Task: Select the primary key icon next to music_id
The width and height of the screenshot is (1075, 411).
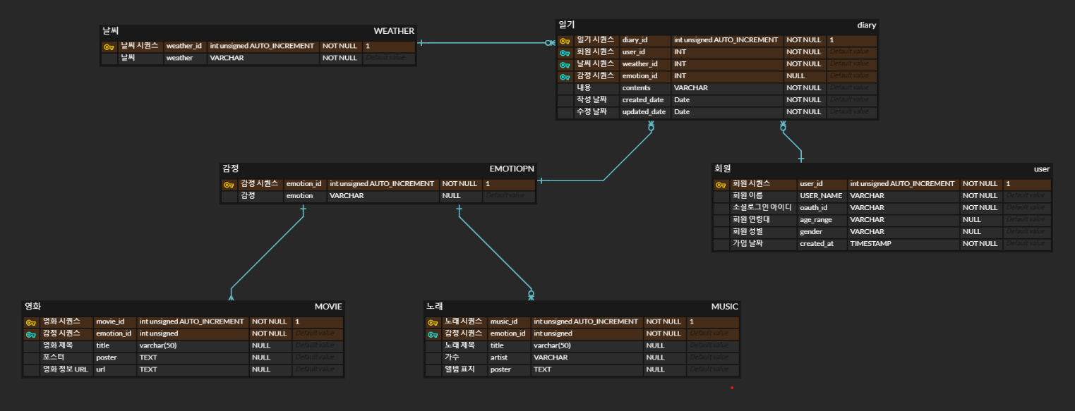Action: pos(433,322)
